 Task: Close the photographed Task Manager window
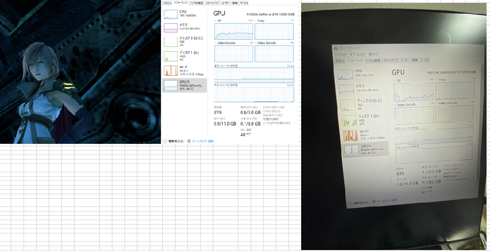pos(479,48)
